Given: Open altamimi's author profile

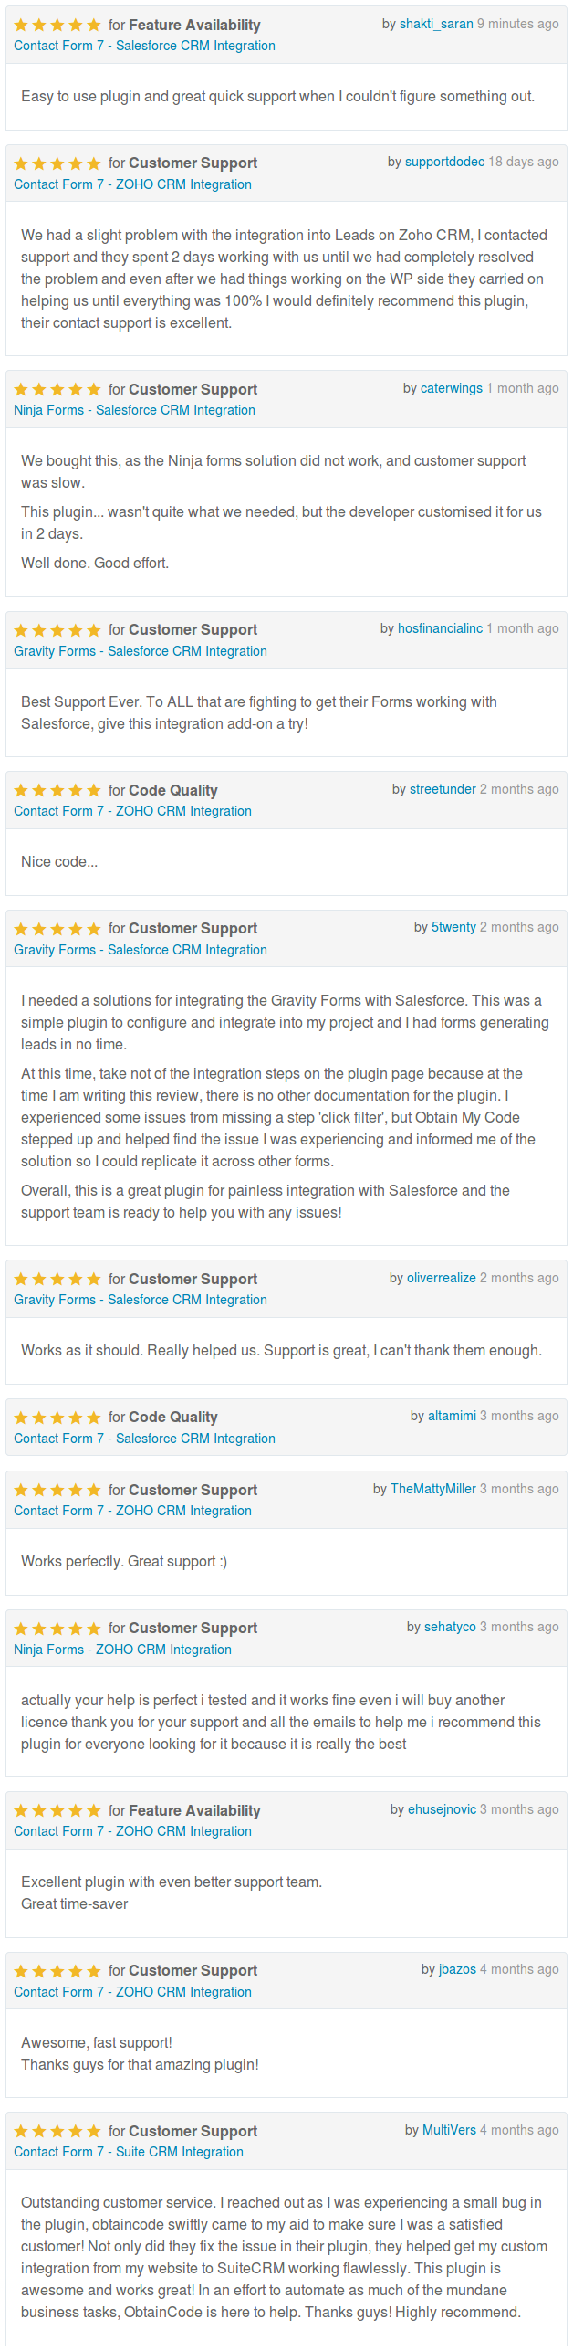Looking at the screenshot, I should point(452,1417).
